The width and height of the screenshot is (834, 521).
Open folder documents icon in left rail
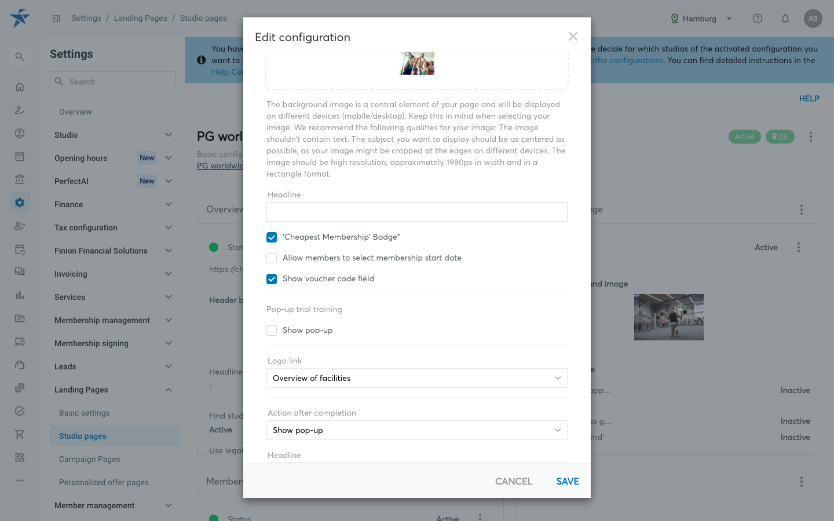[x=20, y=318]
